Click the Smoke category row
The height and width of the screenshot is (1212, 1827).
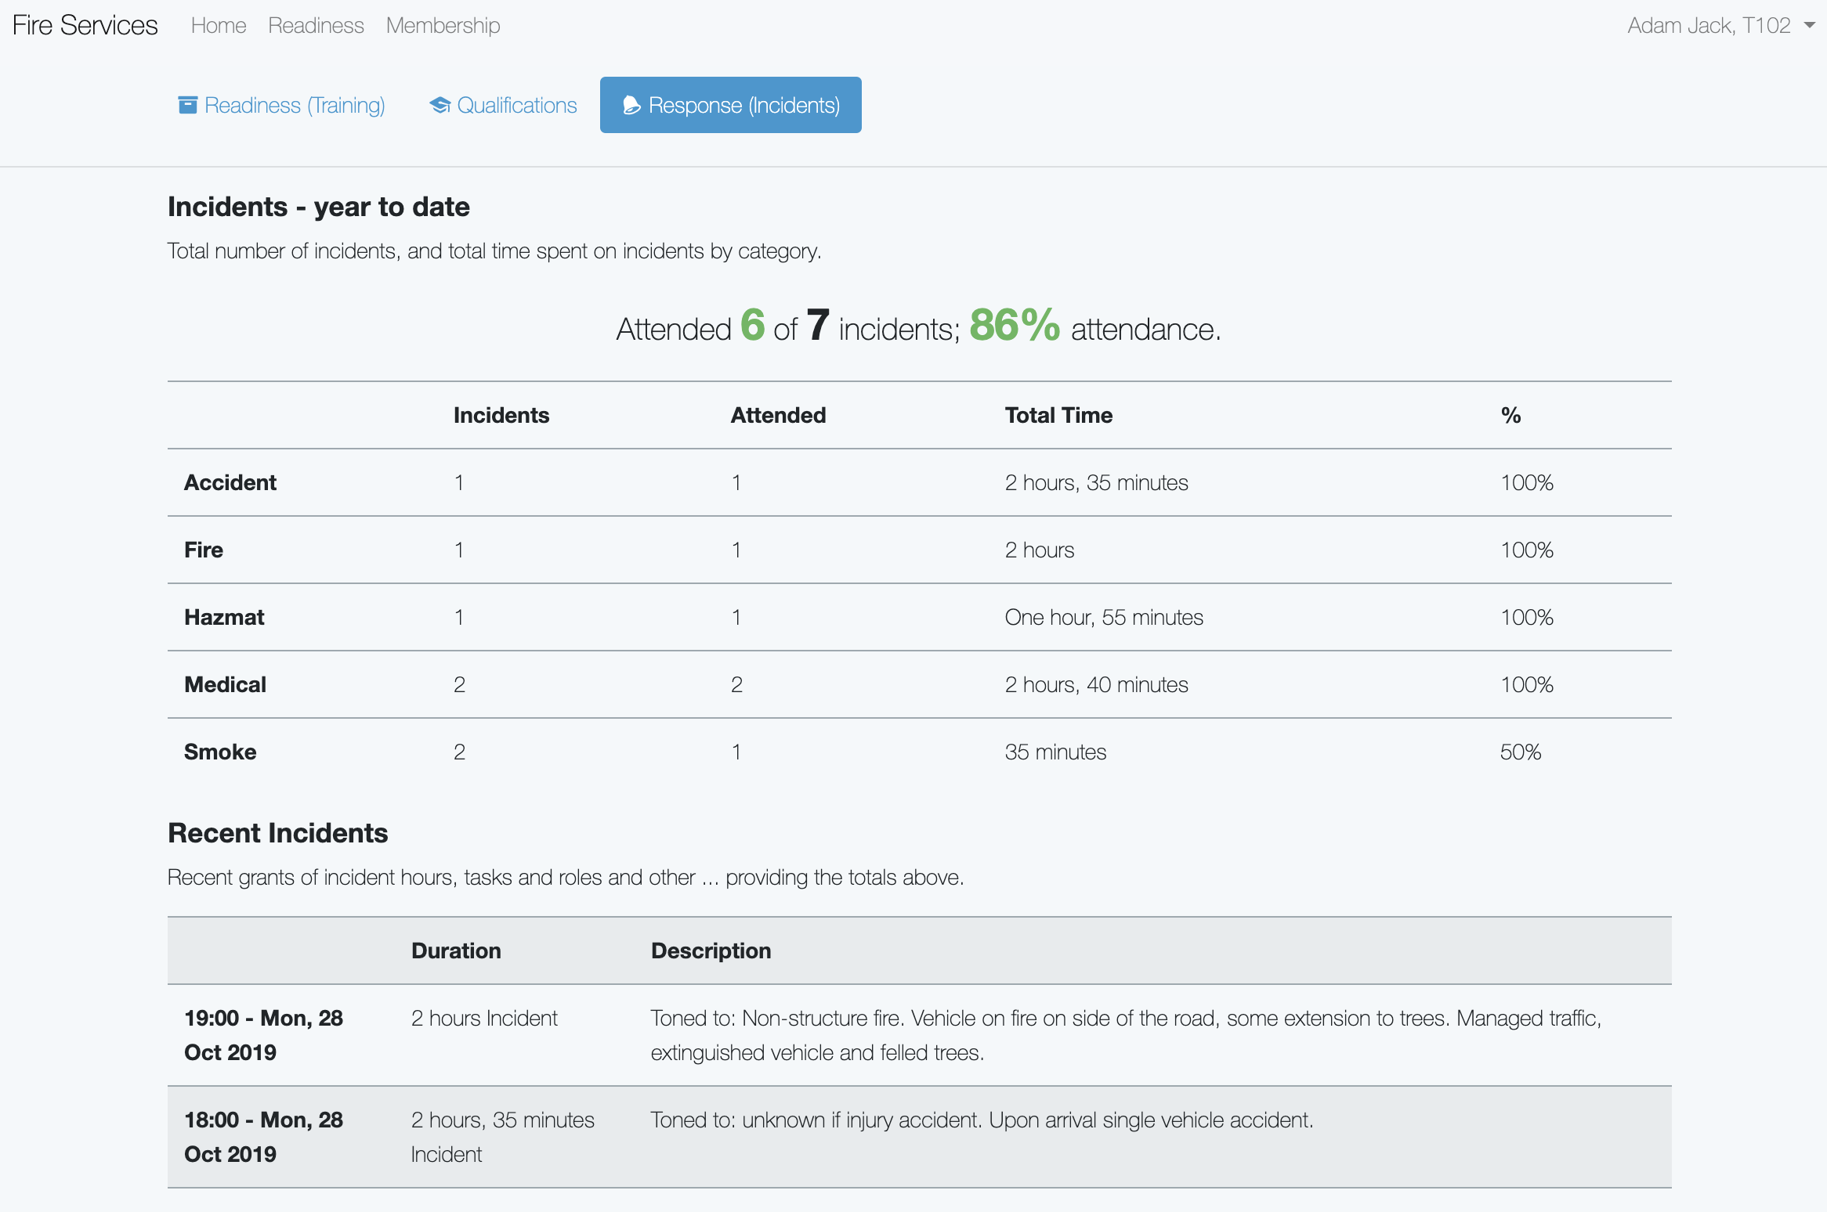click(220, 752)
